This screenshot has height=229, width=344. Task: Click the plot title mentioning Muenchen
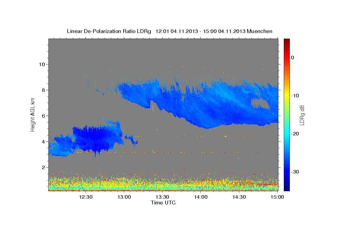169,31
